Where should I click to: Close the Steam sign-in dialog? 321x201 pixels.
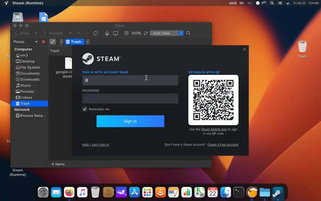coord(245,49)
